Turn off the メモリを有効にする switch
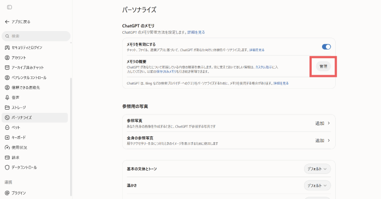 tap(326, 47)
